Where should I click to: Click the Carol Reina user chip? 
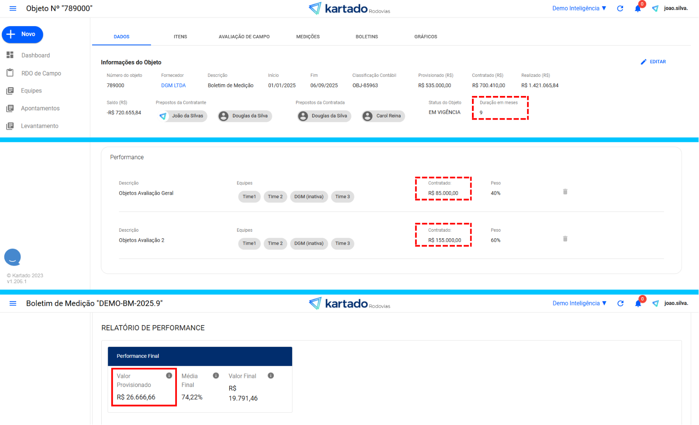[x=383, y=116]
